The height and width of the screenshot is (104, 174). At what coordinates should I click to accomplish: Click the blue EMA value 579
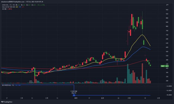coord(20,7)
